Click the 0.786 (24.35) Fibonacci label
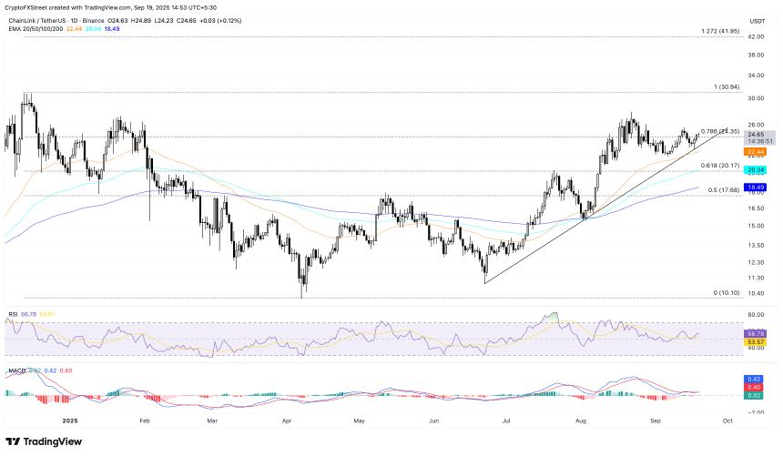The height and width of the screenshot is (456, 783). coord(721,131)
